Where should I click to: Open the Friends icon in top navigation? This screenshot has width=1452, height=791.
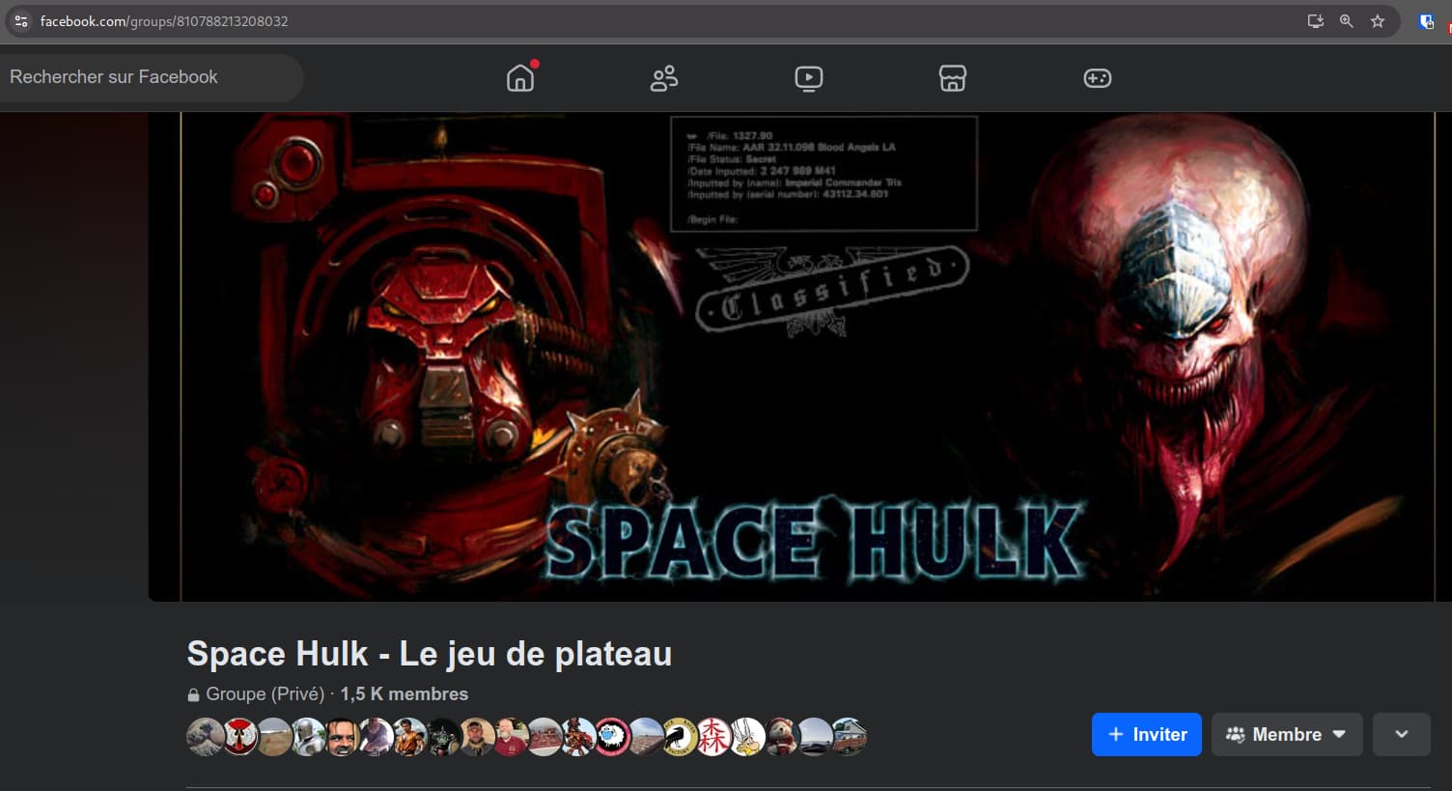[664, 78]
